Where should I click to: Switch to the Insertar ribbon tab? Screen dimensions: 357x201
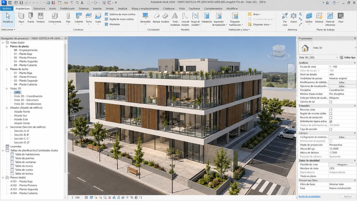pos(97,8)
